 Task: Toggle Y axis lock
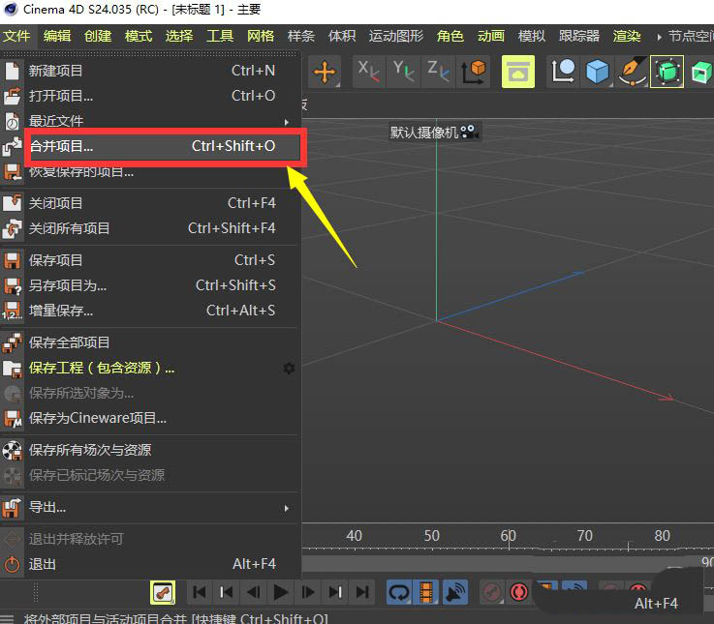tap(403, 72)
